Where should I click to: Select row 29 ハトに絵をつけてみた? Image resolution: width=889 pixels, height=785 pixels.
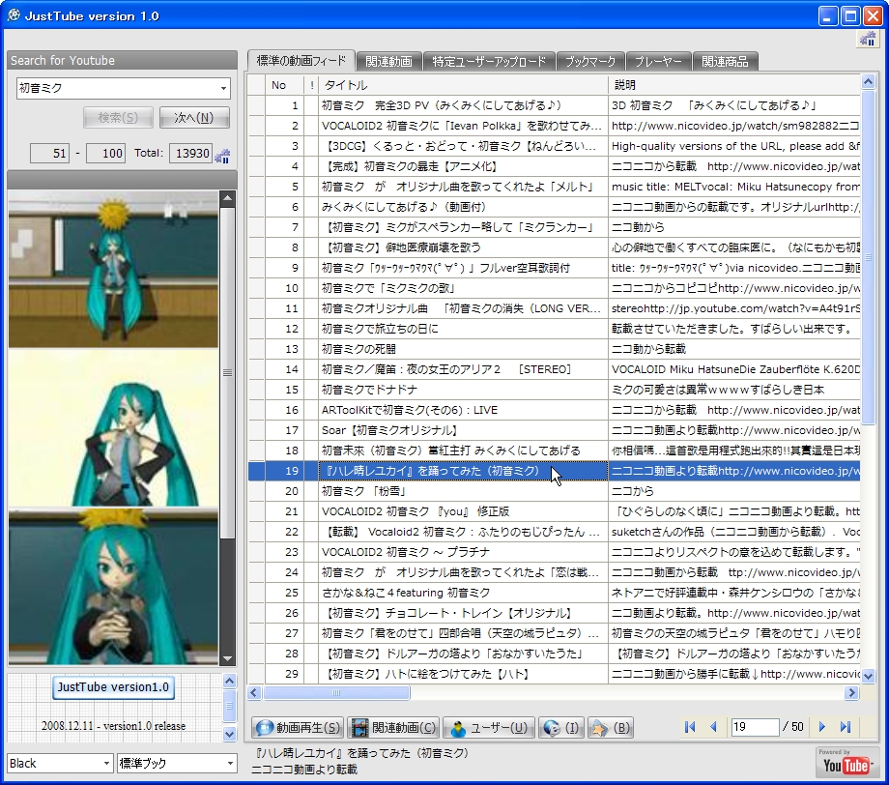click(554, 674)
